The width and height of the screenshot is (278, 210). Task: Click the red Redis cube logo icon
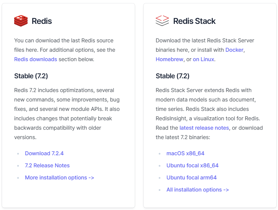pyautogui.click(x=21, y=21)
